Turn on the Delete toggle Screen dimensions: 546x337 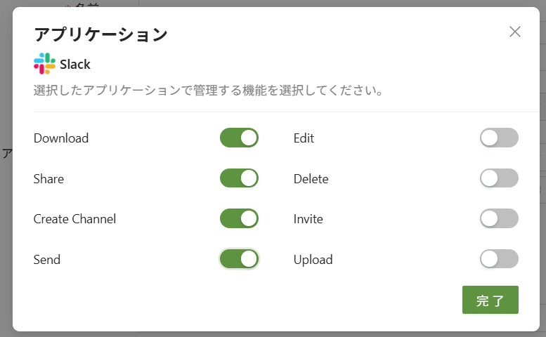click(x=499, y=178)
